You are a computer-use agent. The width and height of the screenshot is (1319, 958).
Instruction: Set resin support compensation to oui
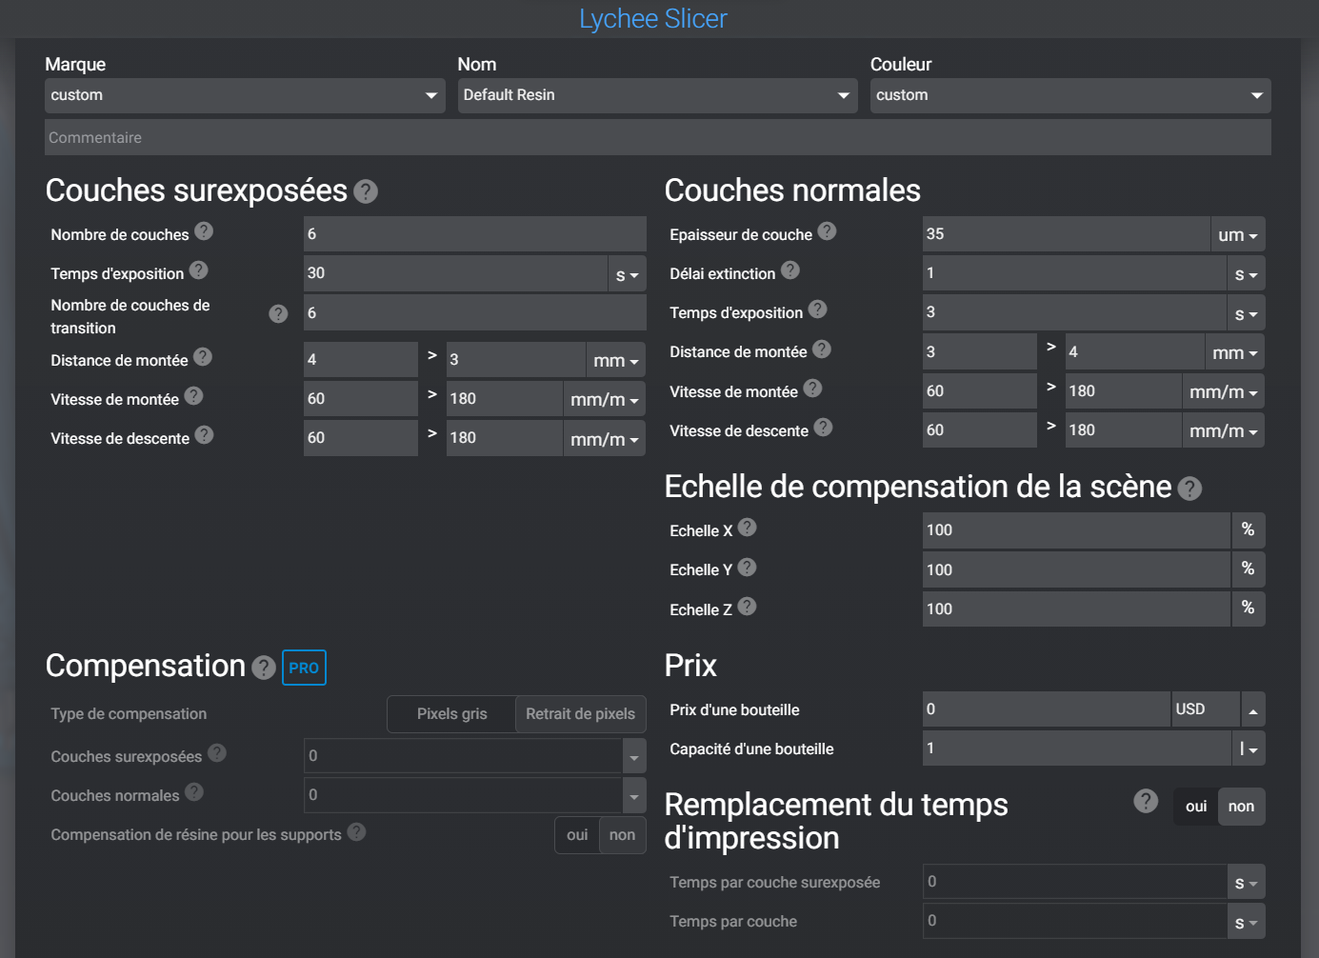pyautogui.click(x=577, y=835)
